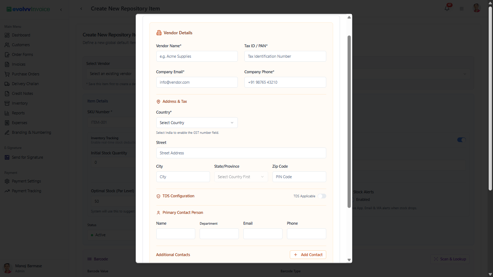
Task: Click the Payment Tracking trend icon
Action: tap(7, 191)
